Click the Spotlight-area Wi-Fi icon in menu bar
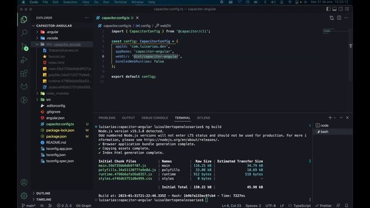This screenshot has height=208, width=370. coord(290,2)
